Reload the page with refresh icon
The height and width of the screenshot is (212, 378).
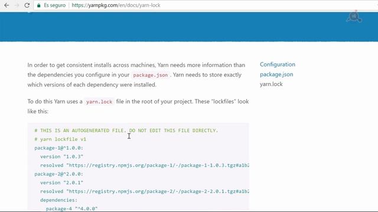(27, 5)
